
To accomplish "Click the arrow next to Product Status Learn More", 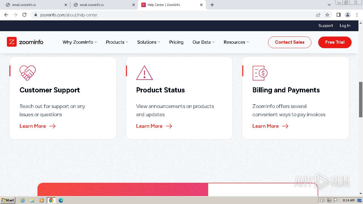I will tap(169, 126).
